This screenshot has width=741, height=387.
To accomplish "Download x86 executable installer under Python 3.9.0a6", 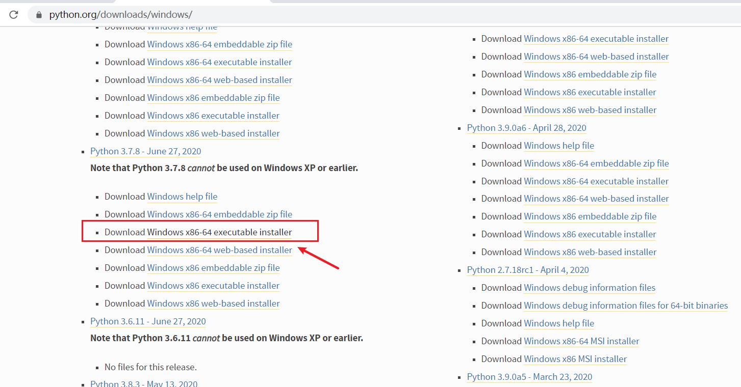I will (590, 234).
